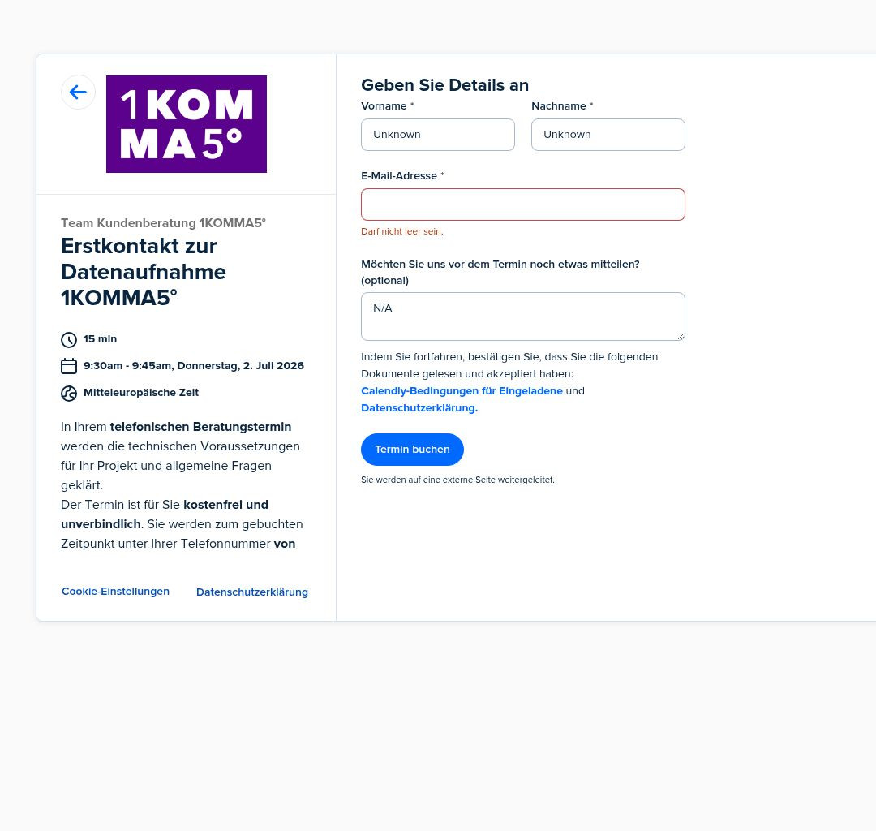Screen dimensions: 876x831
Task: Open the footer Datenschutzerklärung link
Action: pyautogui.click(x=252, y=592)
